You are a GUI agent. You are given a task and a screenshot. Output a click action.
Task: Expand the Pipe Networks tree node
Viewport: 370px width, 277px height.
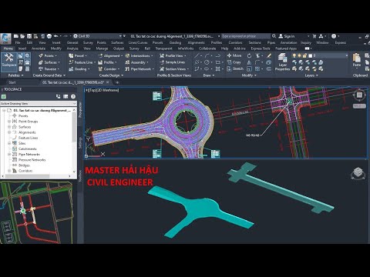(x=9, y=154)
